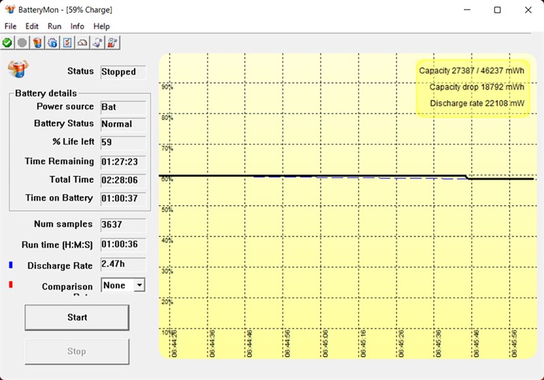
Task: Click Total Time value 02:28:06
Action: point(123,180)
